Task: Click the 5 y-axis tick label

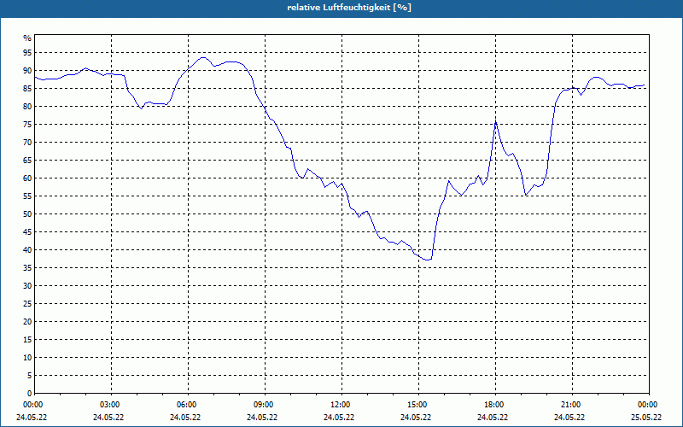Action: pos(30,376)
